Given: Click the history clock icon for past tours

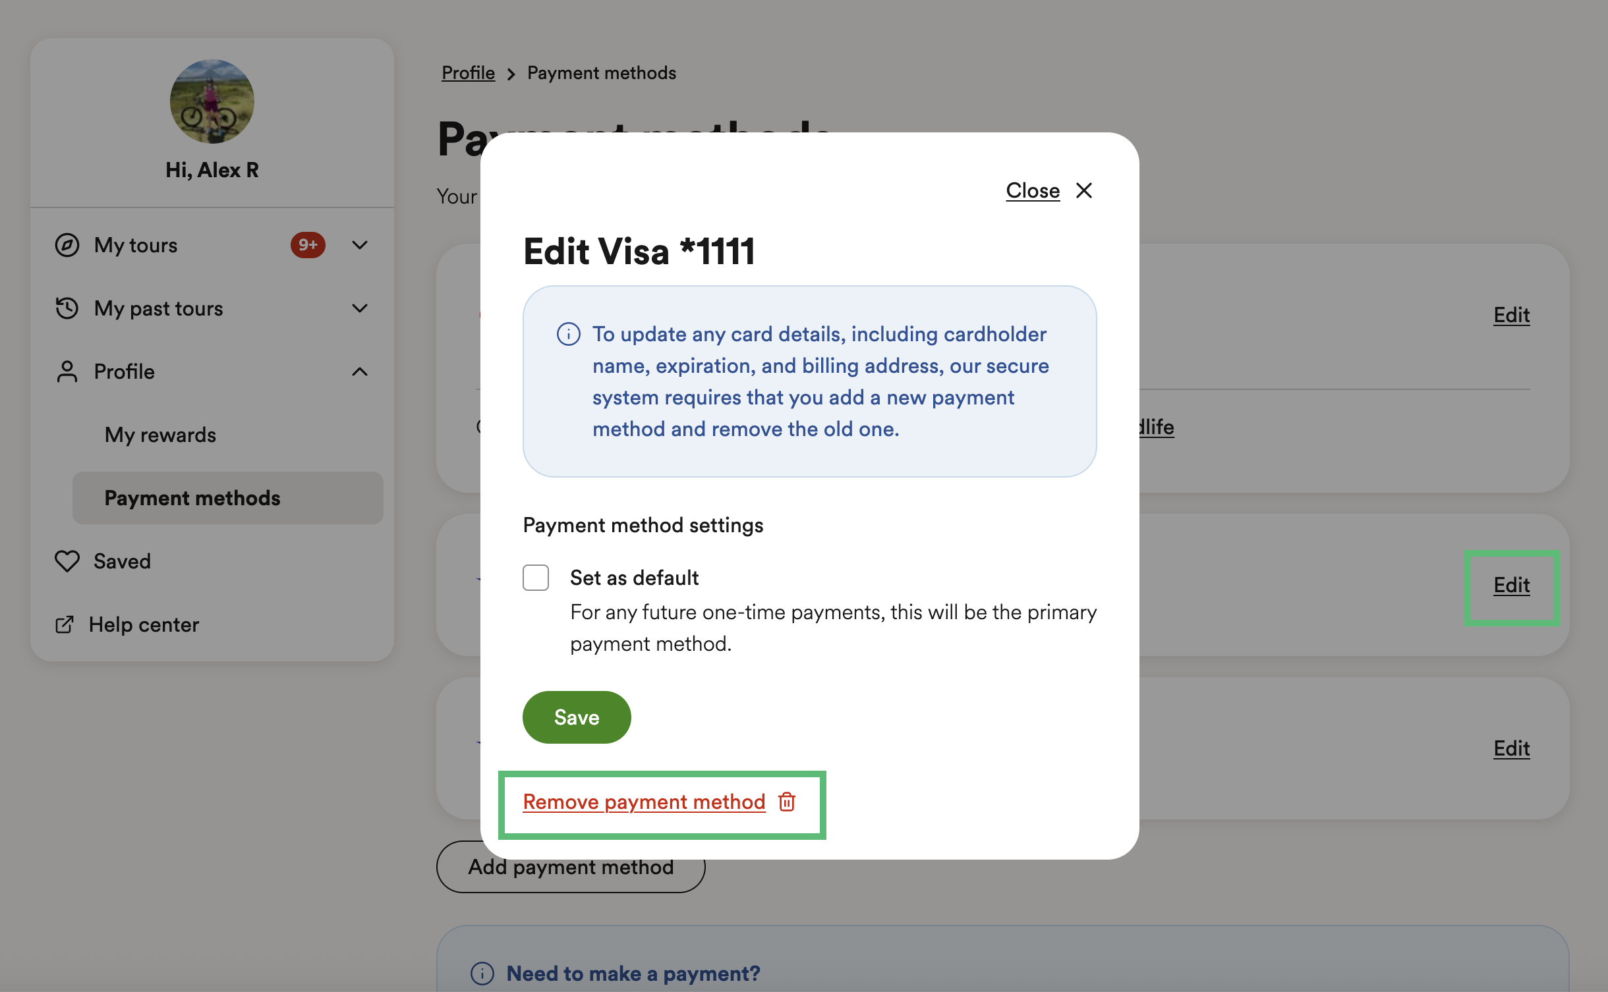Looking at the screenshot, I should click(x=67, y=308).
